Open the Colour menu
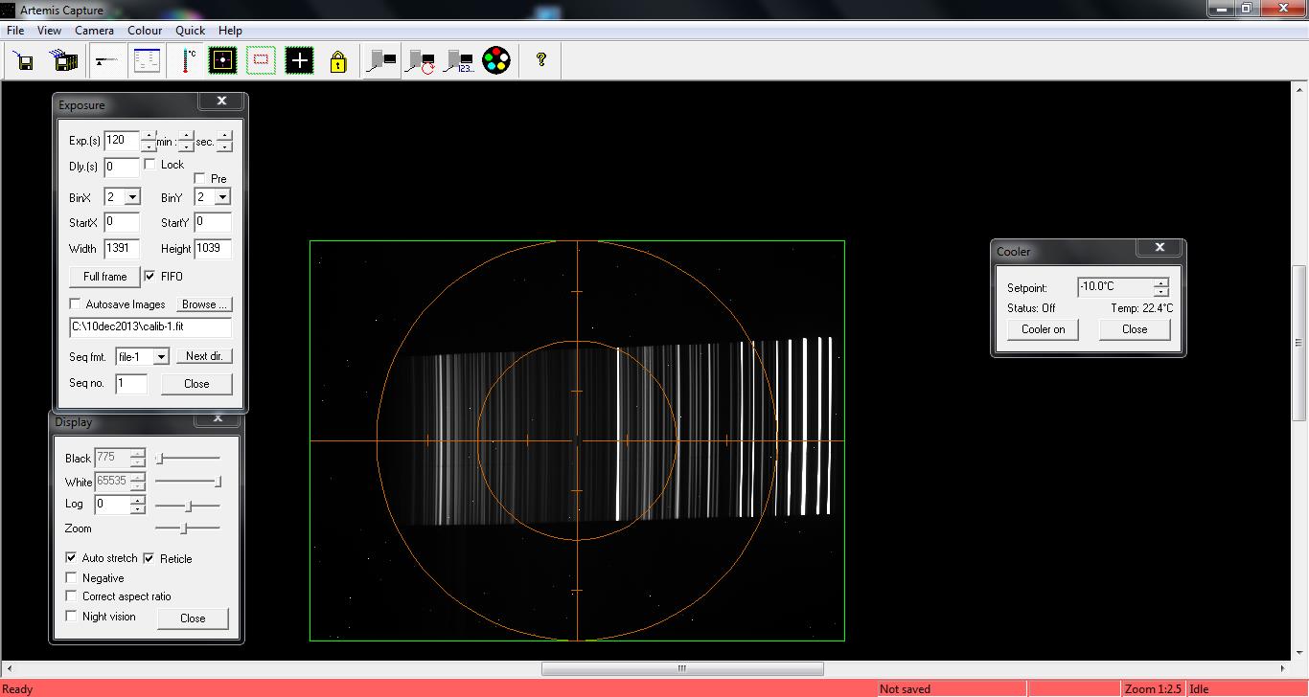1309x697 pixels. [145, 31]
